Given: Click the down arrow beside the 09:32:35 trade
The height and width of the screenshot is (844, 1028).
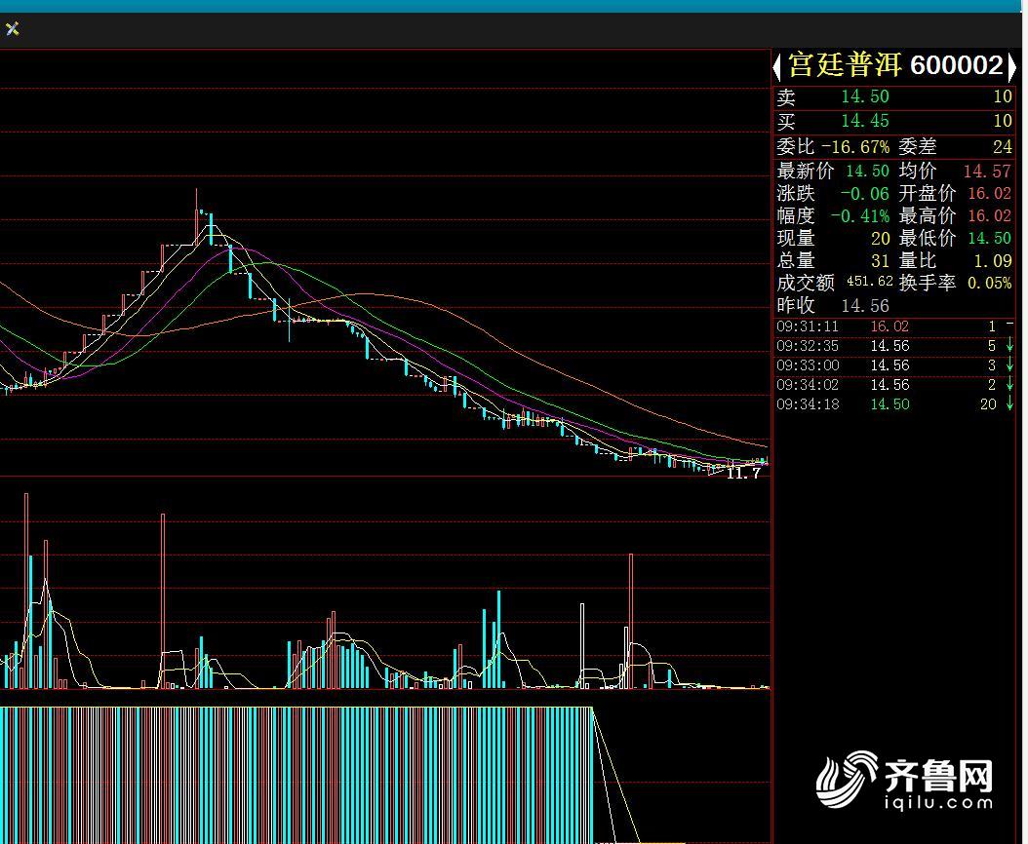Looking at the screenshot, I should pyautogui.click(x=1009, y=346).
